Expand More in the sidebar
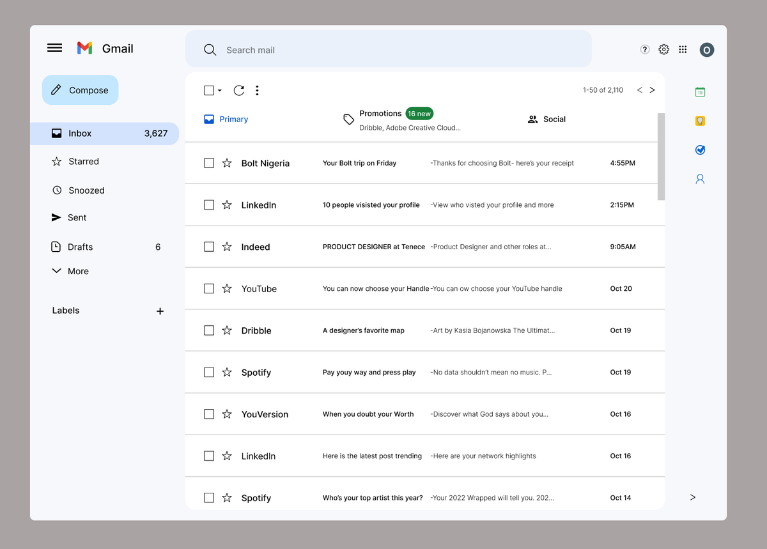This screenshot has width=767, height=549. [70, 271]
